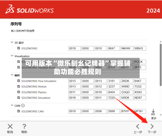Click Flow Simulation serial field 3181
The height and width of the screenshot is (136, 162).
pos(114,81)
